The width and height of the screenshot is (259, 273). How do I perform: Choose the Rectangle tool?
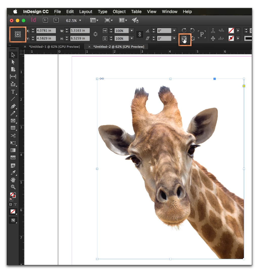13,128
